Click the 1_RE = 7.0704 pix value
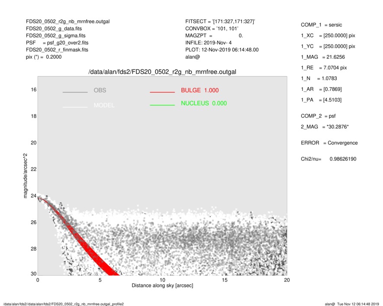Screen dimensions: 383x306 (x=324, y=68)
